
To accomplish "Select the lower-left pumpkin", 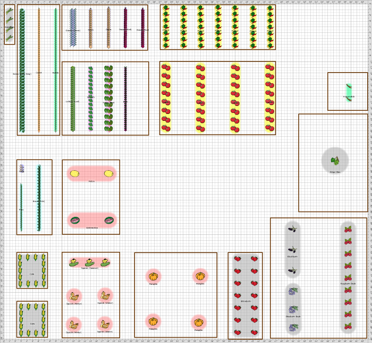I will tap(153, 321).
